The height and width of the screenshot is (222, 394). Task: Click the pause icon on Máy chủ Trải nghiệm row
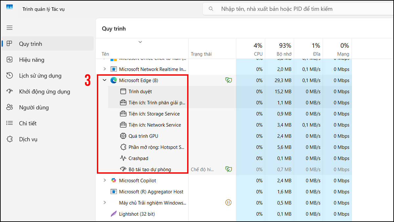pos(228,203)
